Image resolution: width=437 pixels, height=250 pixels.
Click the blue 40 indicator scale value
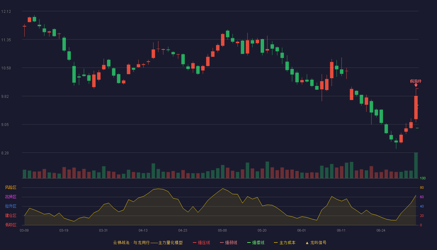(x=422, y=206)
